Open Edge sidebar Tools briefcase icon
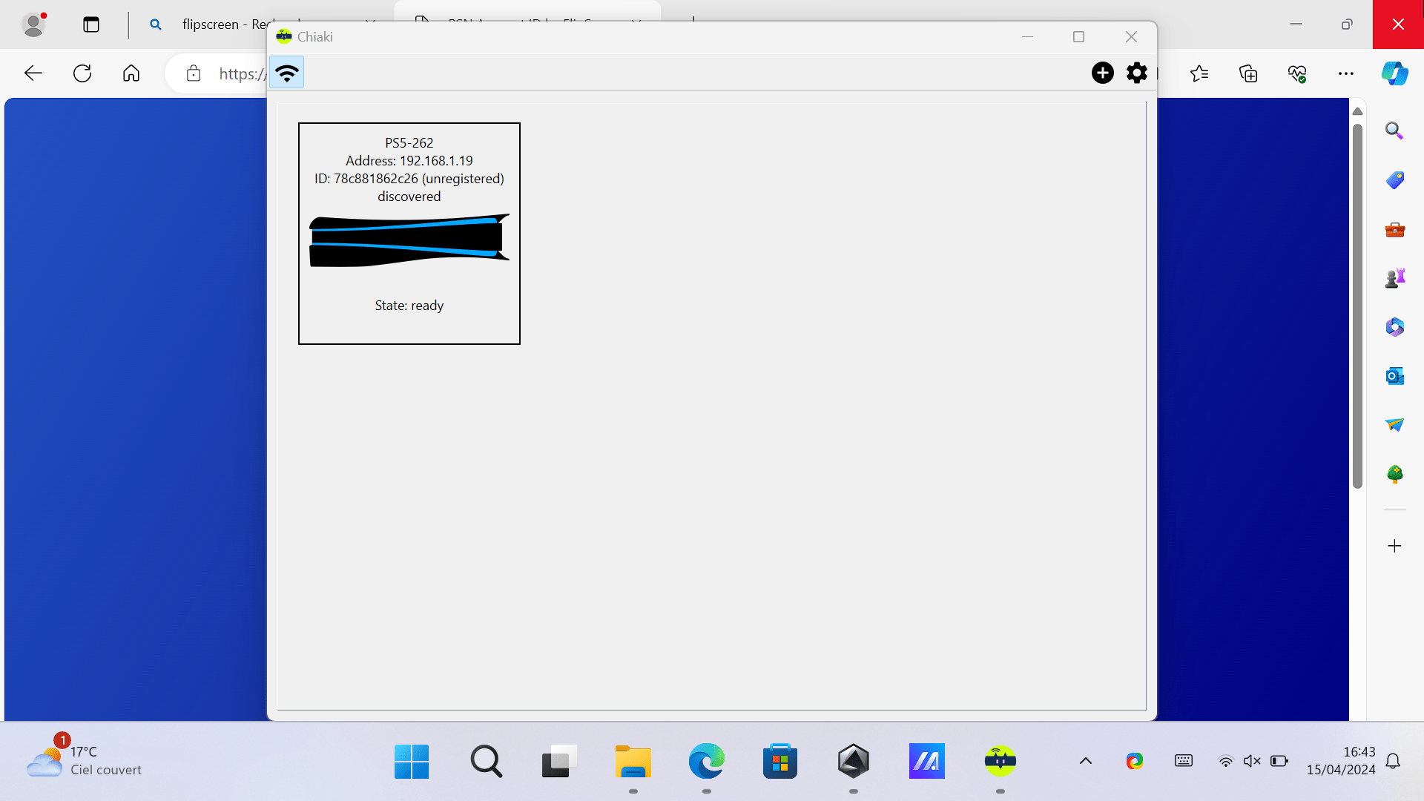The height and width of the screenshot is (801, 1424). (x=1395, y=229)
